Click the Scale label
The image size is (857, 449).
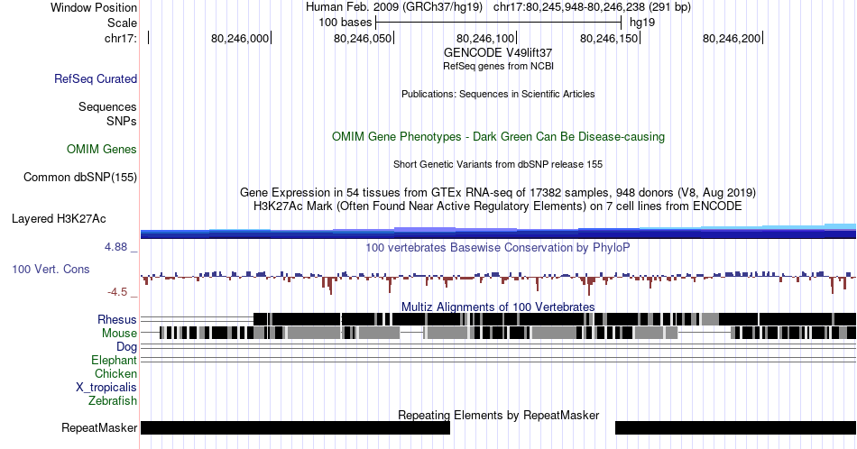pyautogui.click(x=122, y=23)
